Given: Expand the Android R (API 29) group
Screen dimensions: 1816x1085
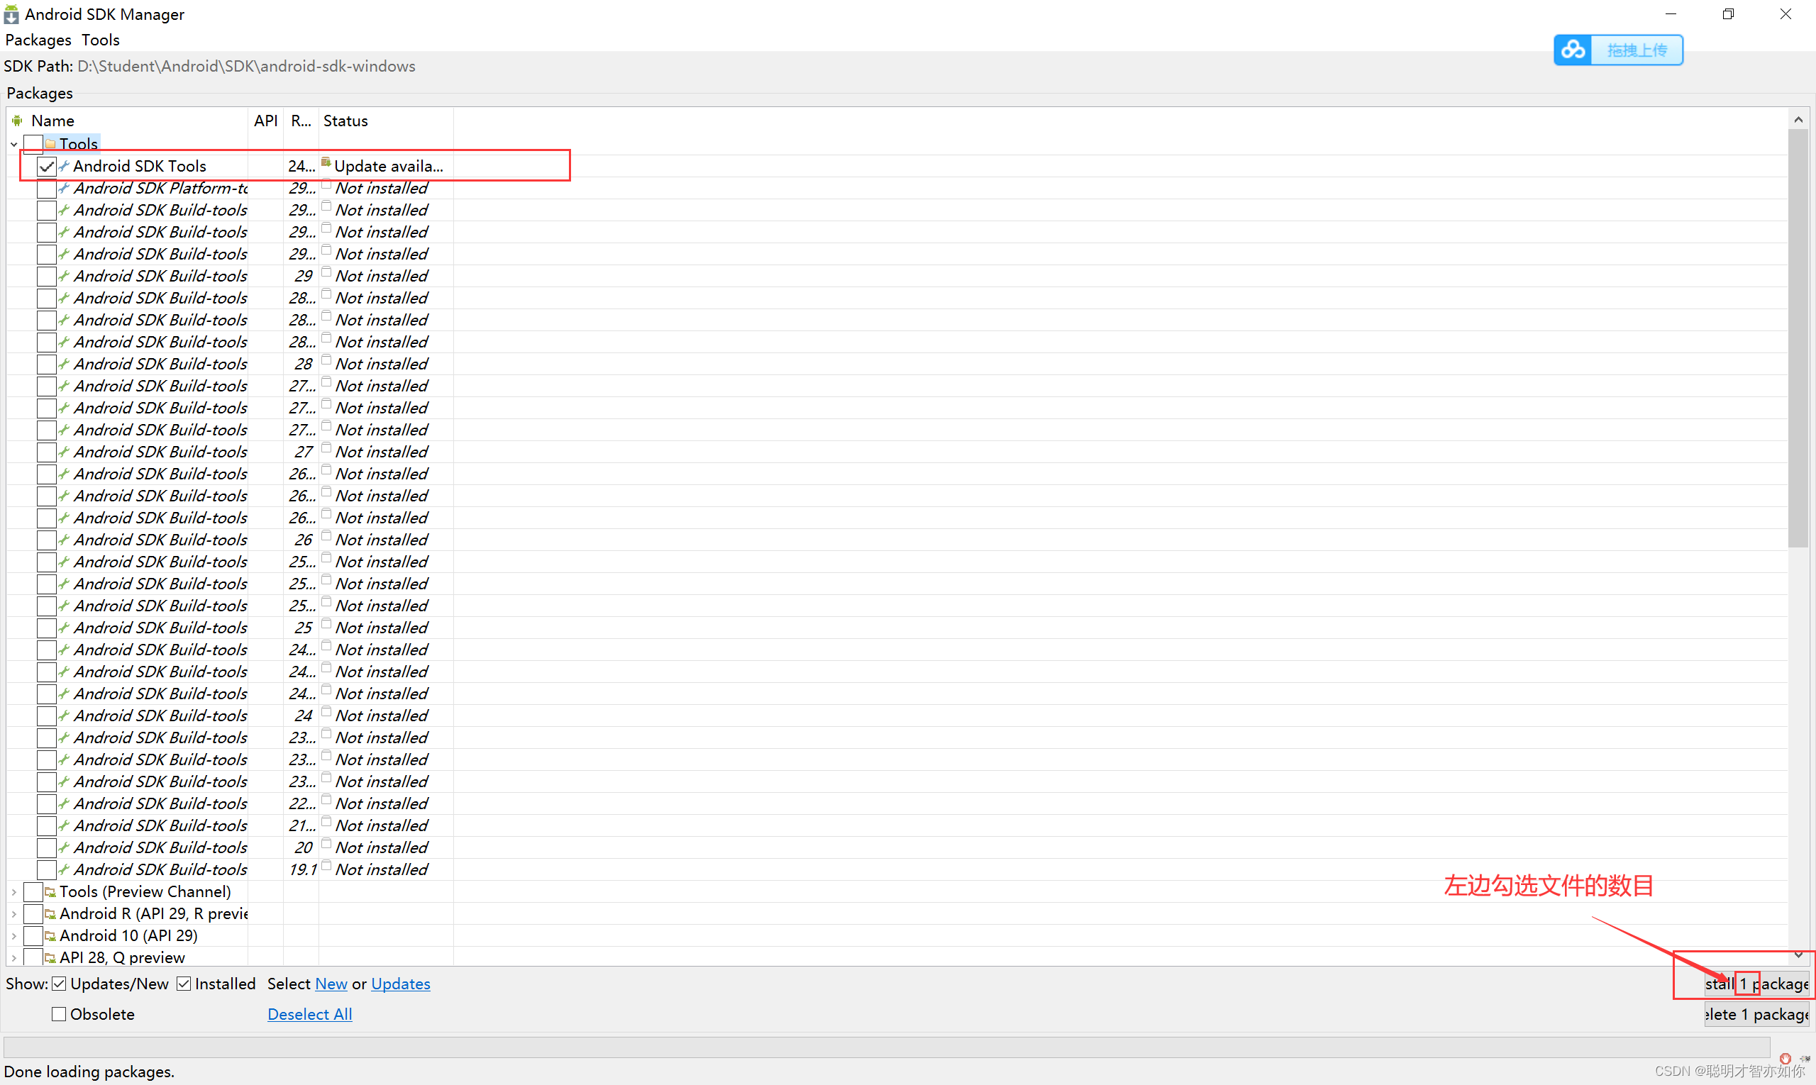Looking at the screenshot, I should click(x=14, y=914).
